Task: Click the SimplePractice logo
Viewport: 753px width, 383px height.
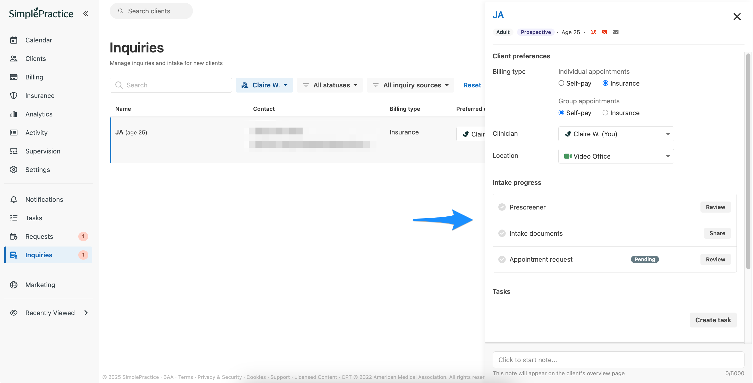Action: pyautogui.click(x=41, y=13)
